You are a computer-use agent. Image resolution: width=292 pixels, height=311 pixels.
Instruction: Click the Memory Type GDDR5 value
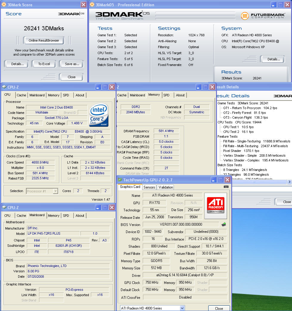point(156,261)
